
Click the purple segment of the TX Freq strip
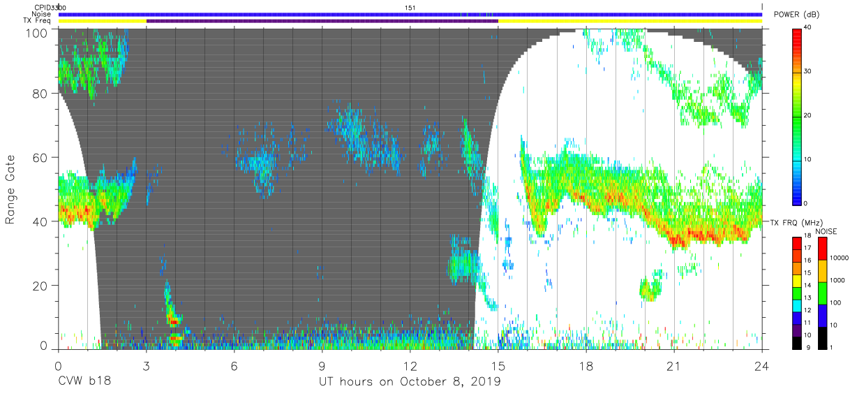click(322, 21)
